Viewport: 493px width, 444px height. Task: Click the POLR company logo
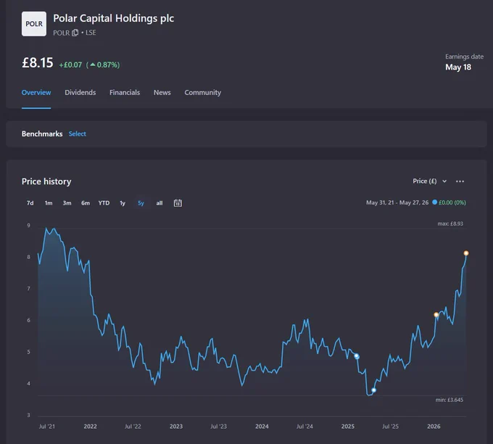(34, 24)
